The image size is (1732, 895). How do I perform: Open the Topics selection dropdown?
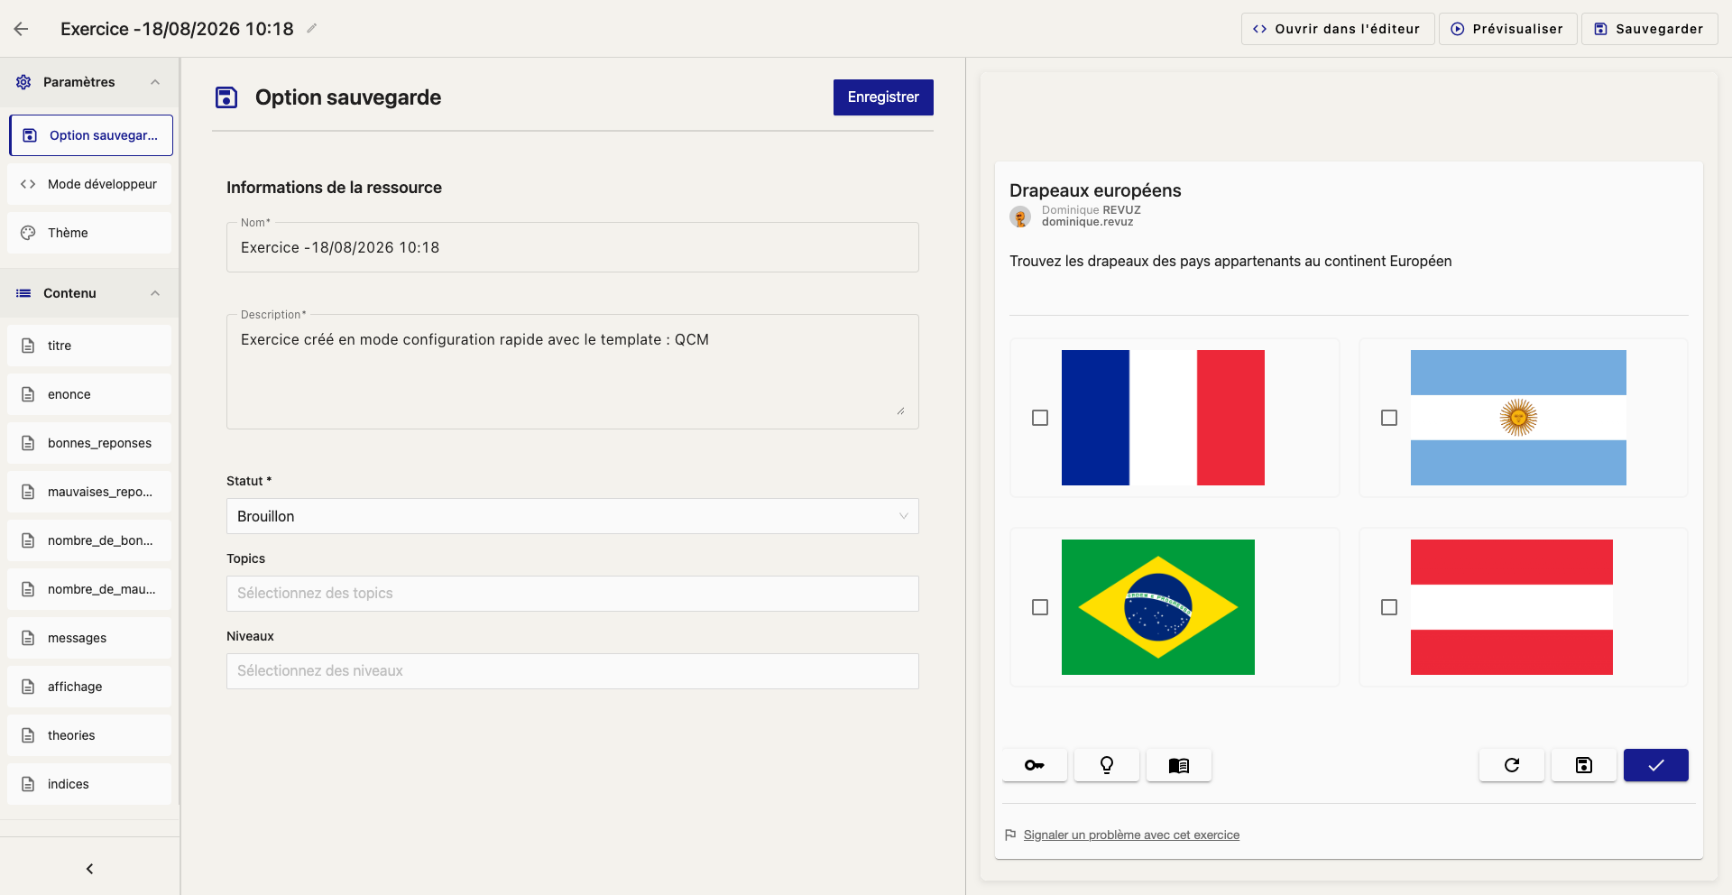pos(573,594)
